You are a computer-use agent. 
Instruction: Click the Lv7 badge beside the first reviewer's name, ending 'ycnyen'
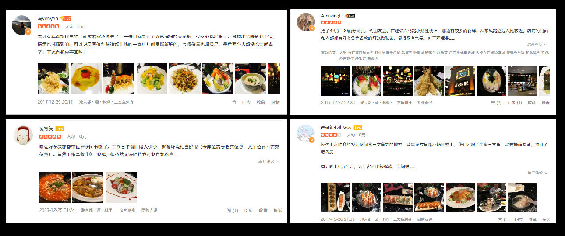66,19
